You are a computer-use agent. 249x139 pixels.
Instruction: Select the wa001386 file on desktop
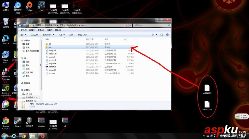(x=207, y=106)
